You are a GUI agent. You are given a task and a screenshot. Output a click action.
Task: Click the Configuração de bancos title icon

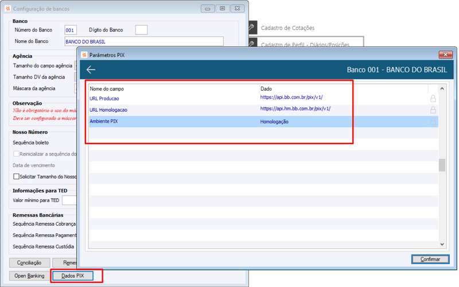pos(8,9)
